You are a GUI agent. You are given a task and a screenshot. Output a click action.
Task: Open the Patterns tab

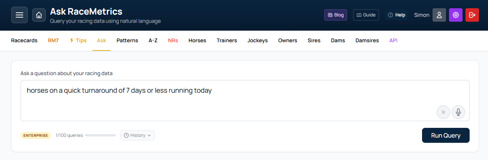[127, 40]
